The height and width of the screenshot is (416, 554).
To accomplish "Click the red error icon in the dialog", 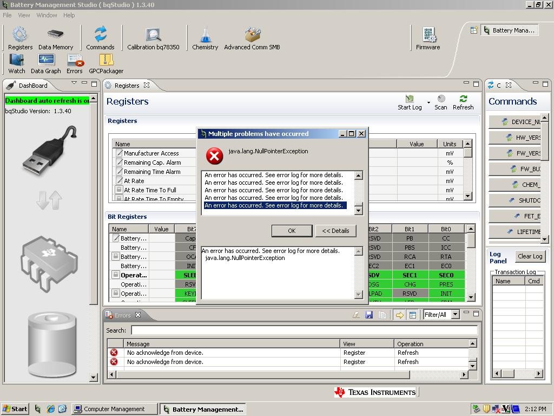I will click(214, 156).
